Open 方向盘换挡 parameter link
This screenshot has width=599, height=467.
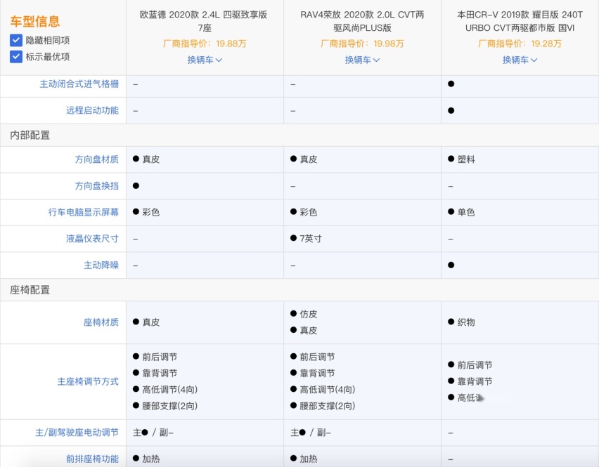(96, 186)
